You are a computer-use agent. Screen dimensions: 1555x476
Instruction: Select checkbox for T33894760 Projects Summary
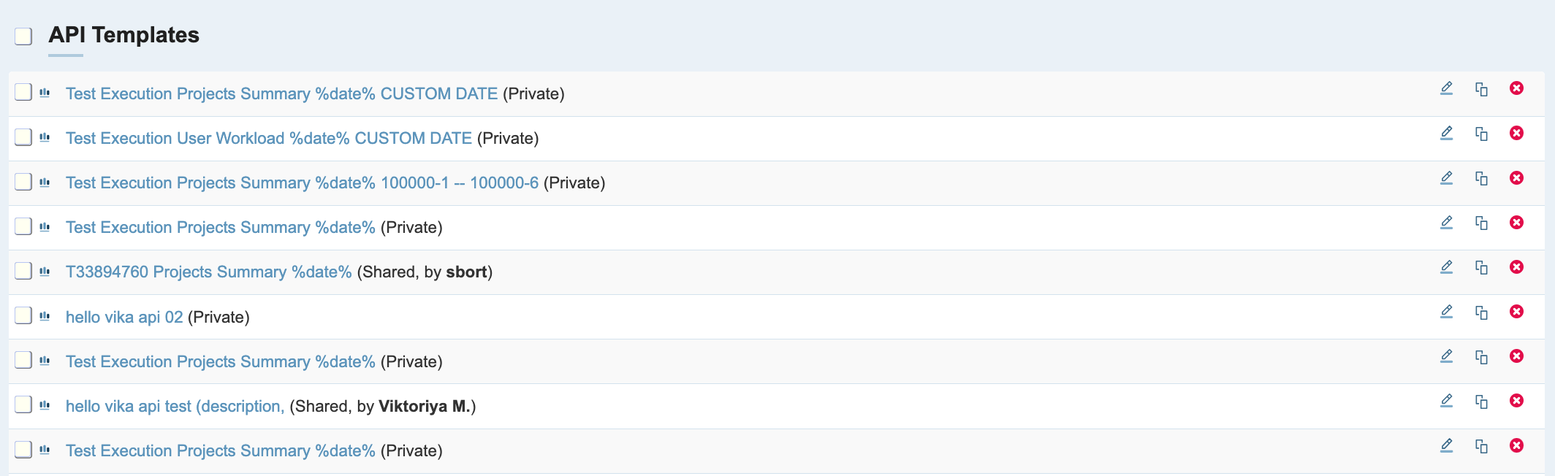(x=23, y=271)
